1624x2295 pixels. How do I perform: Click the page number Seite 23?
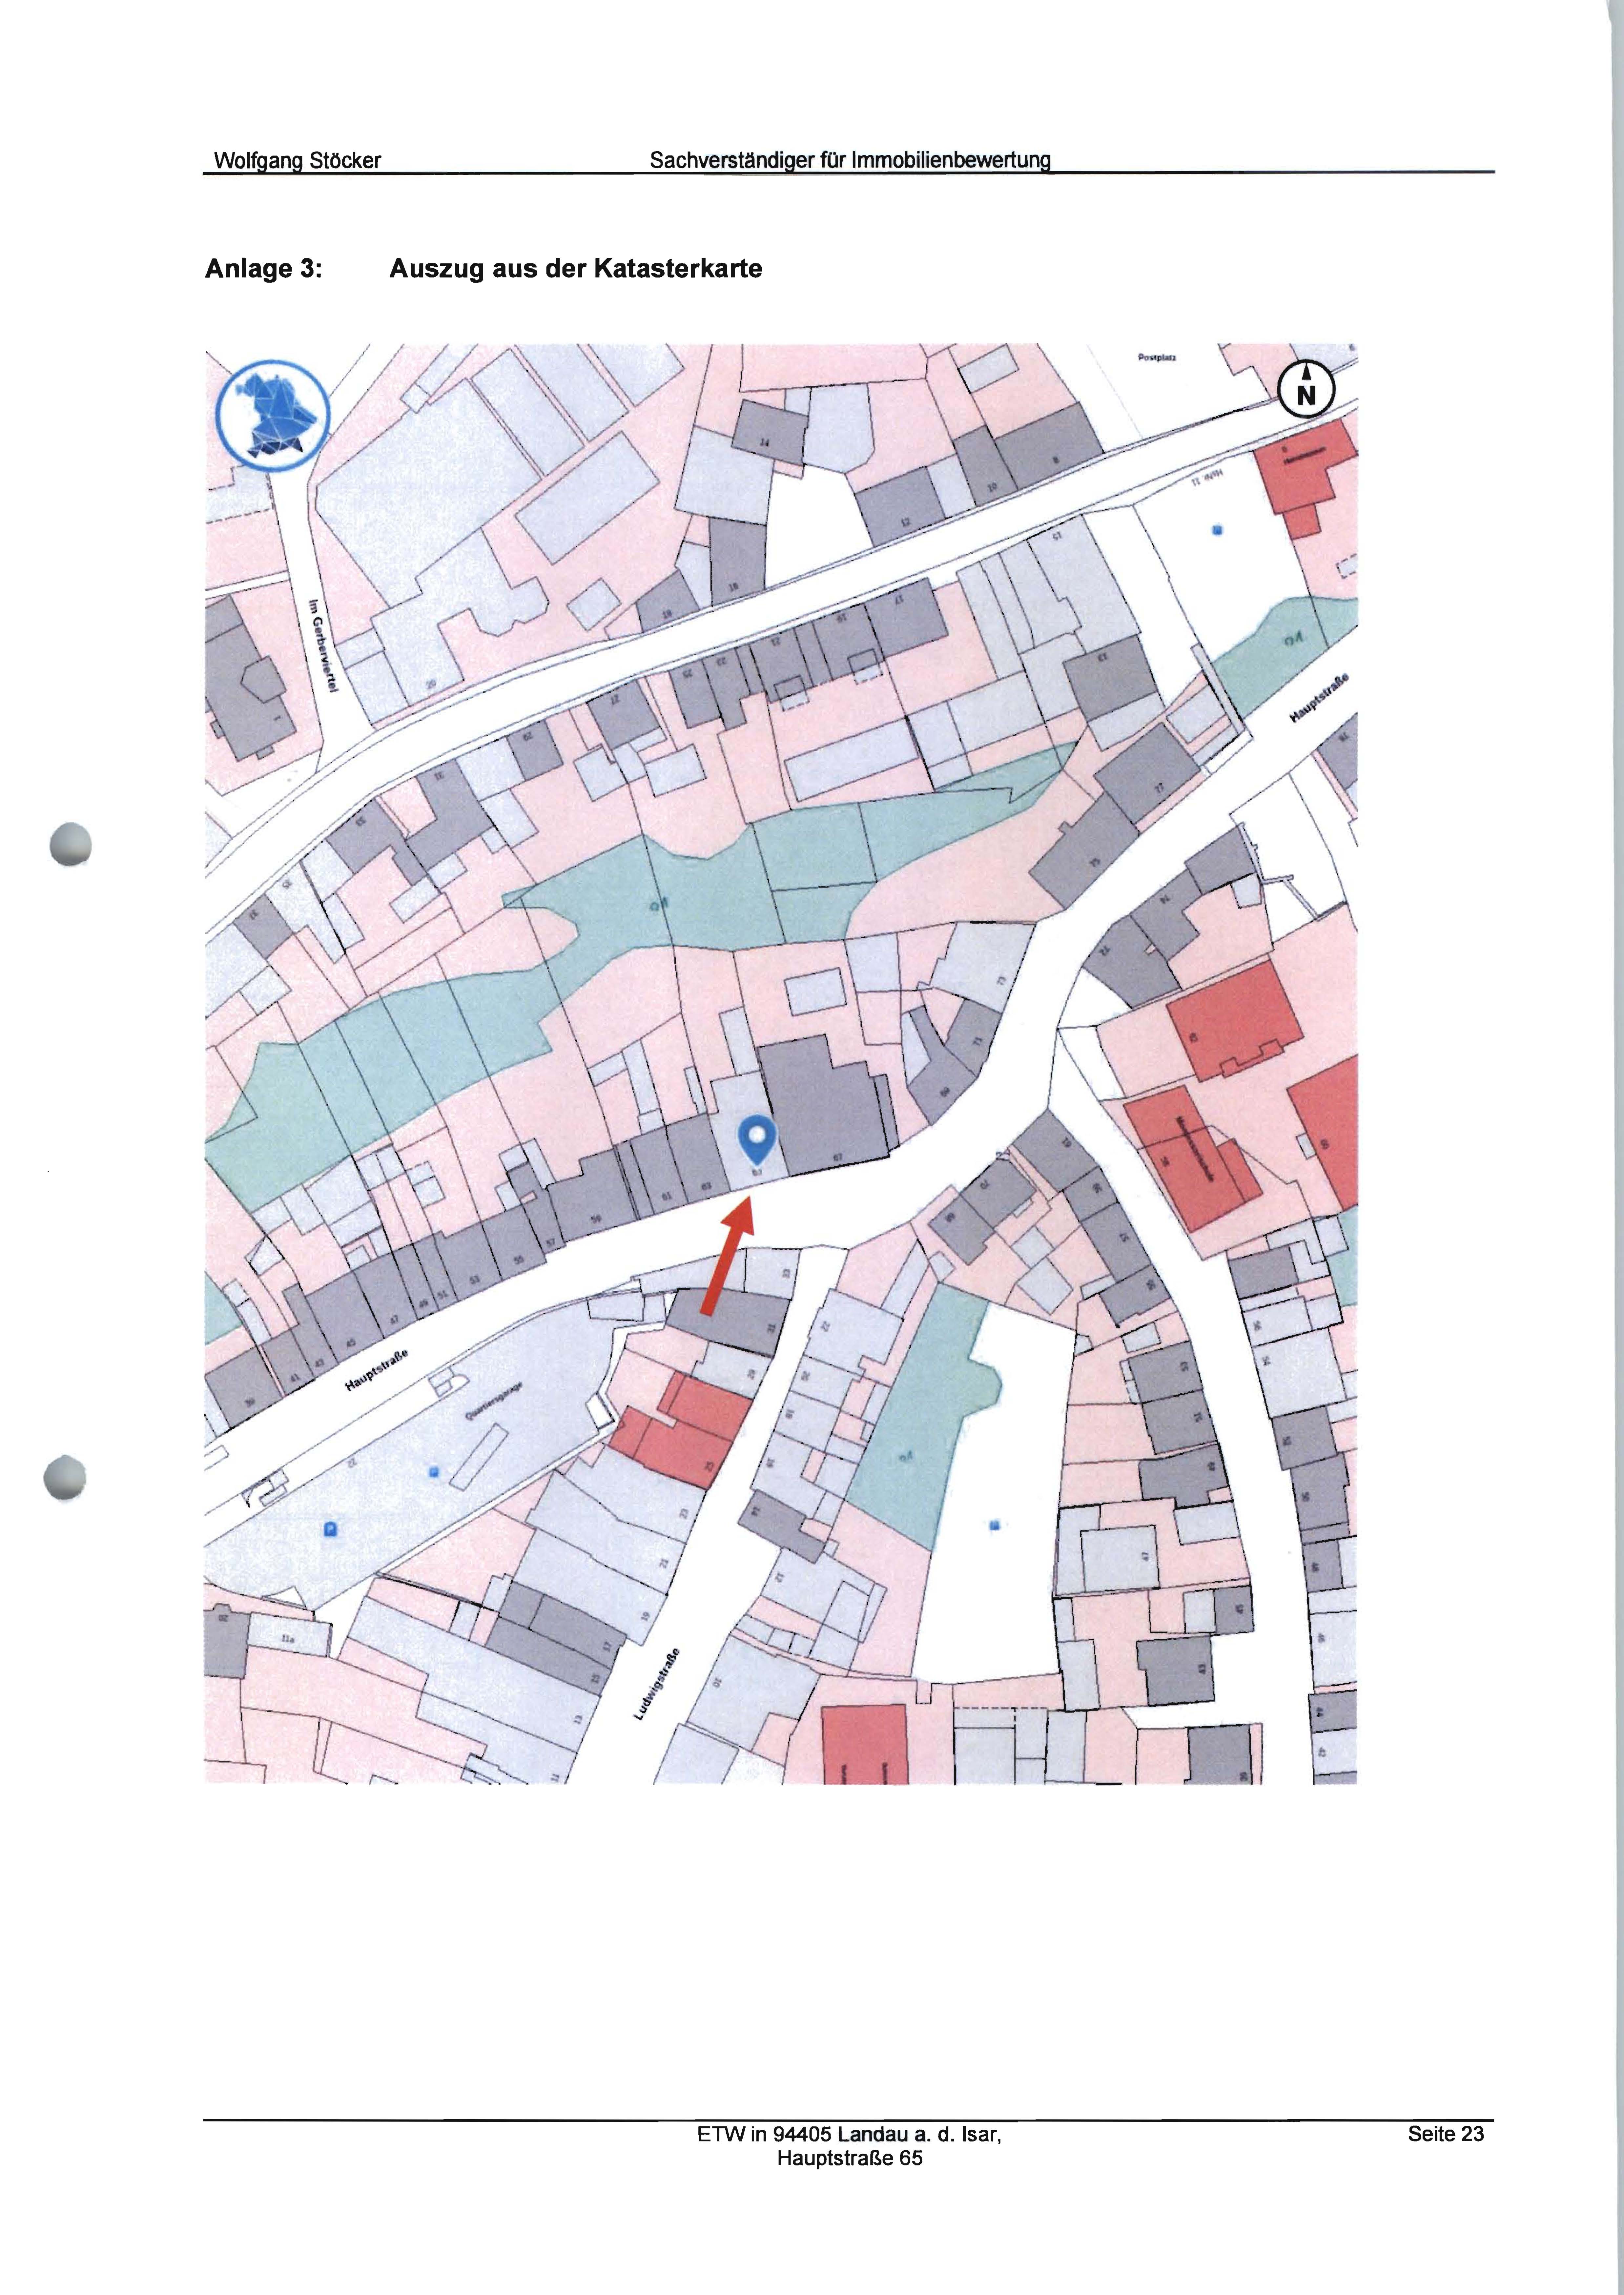pos(1446,2134)
